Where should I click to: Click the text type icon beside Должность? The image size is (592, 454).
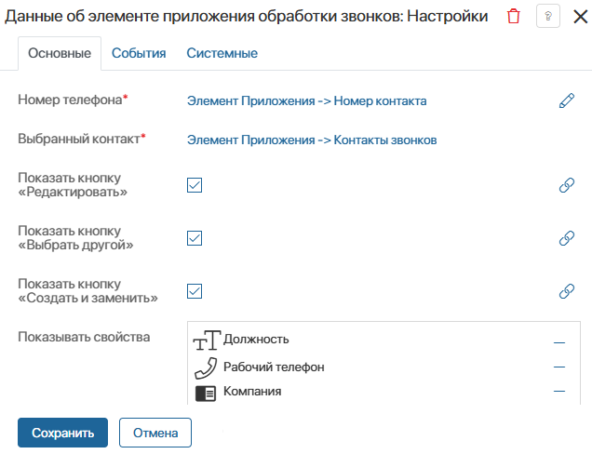point(207,340)
